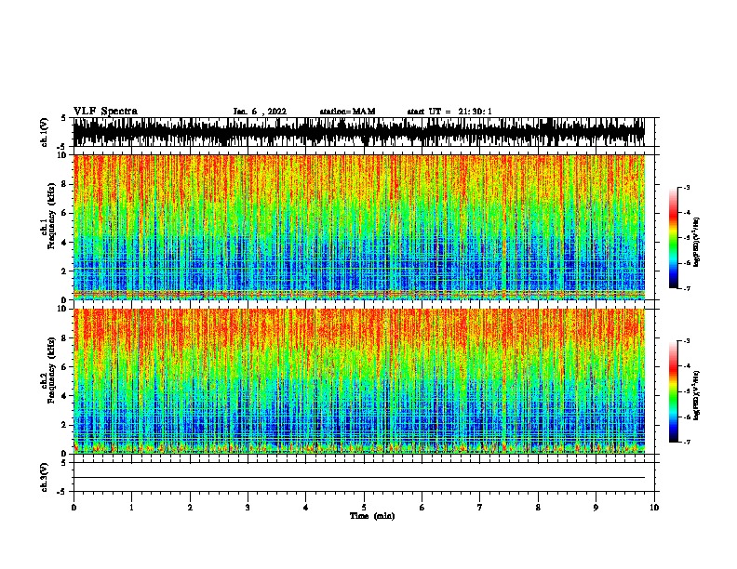Click the ch.1 voltage waveform strip
The height and width of the screenshot is (569, 737).
[359, 132]
